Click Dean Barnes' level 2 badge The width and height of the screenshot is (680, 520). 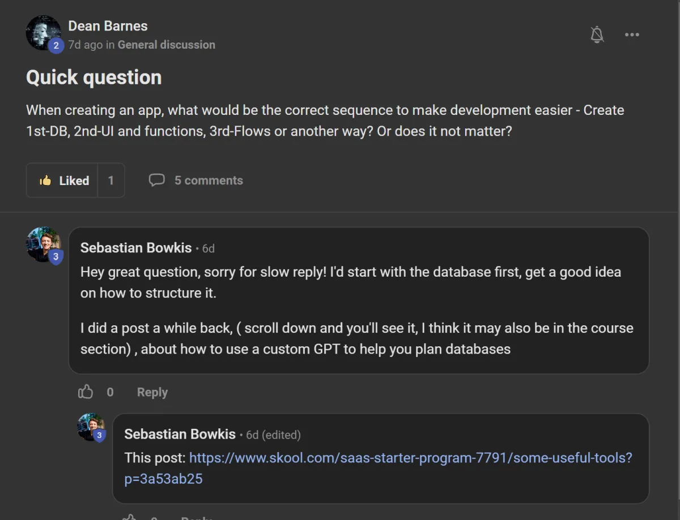(56, 45)
